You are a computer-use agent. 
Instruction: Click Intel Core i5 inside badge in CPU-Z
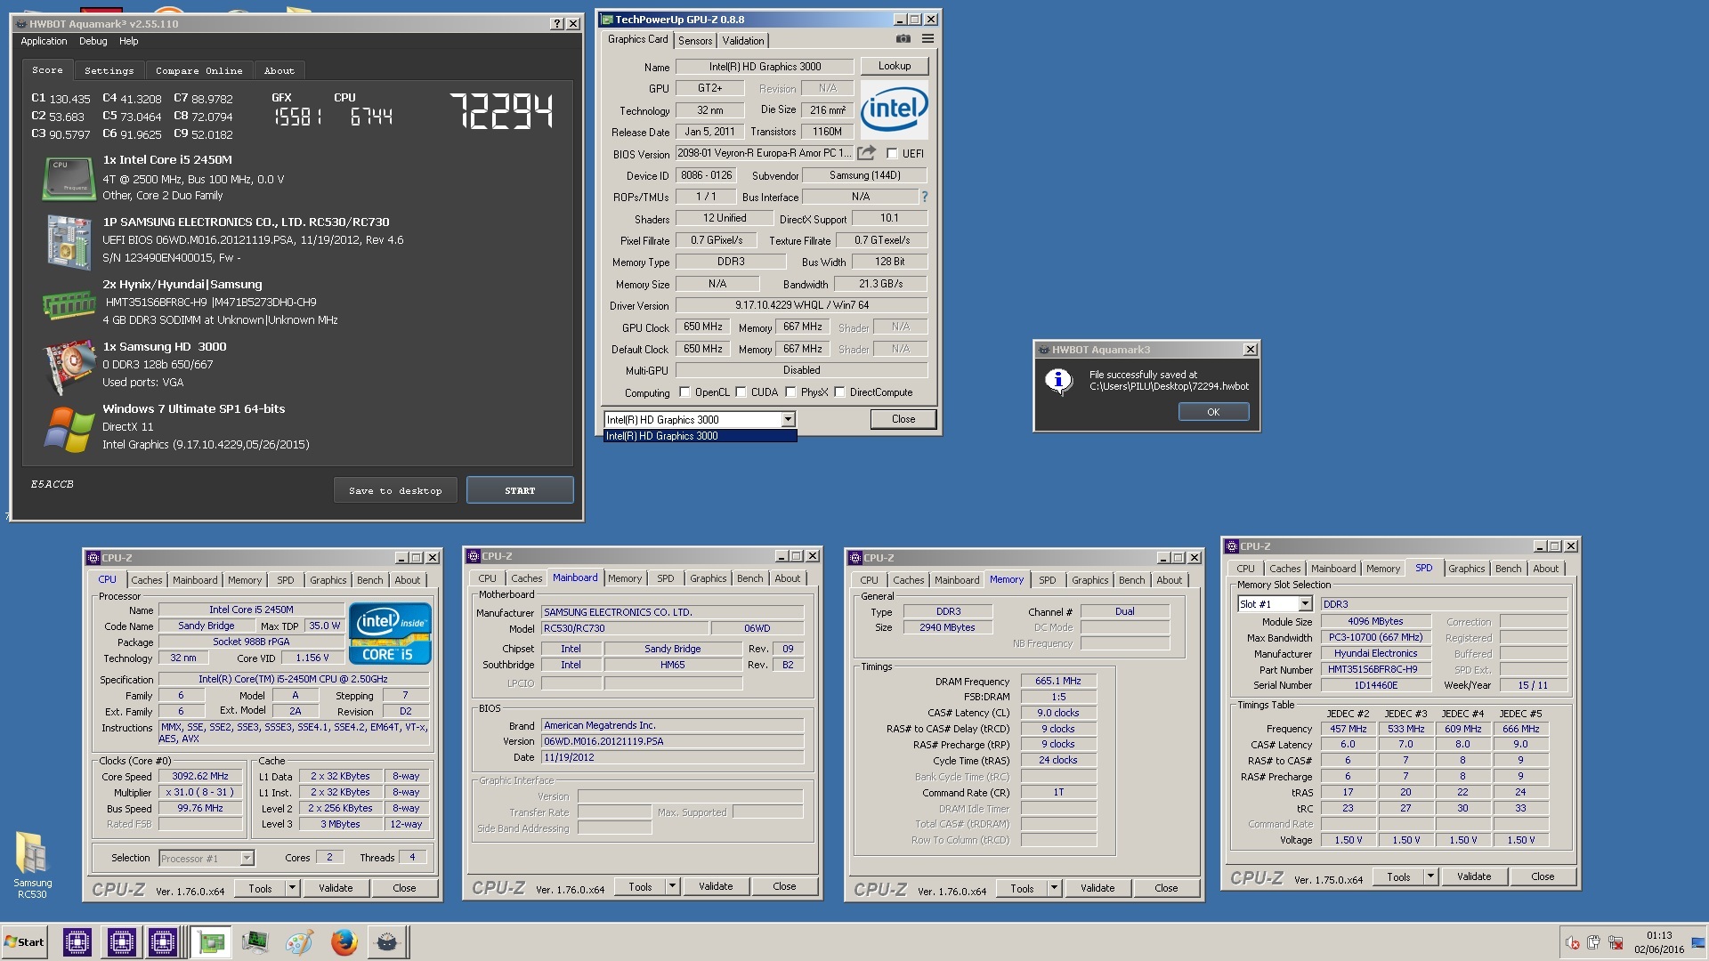(390, 634)
